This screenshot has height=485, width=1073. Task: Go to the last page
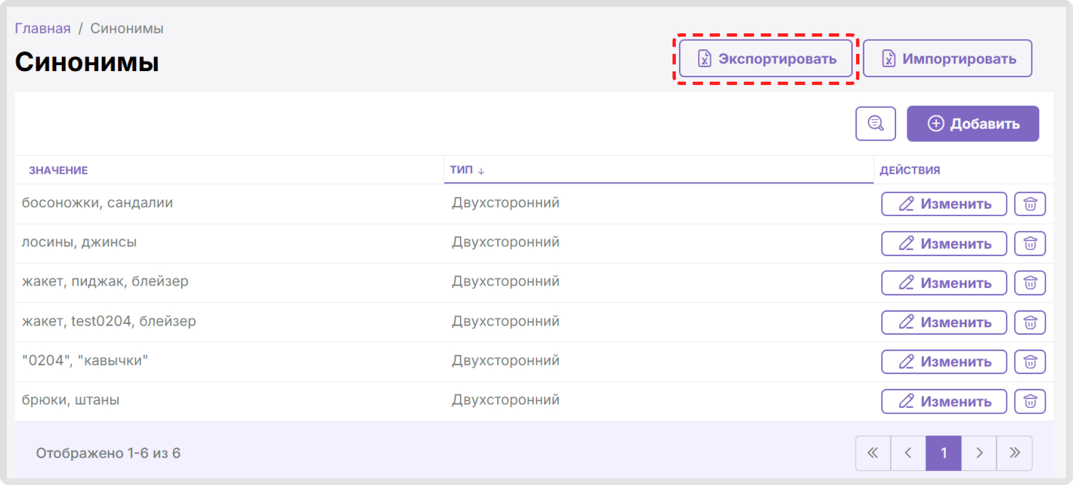pos(1015,453)
